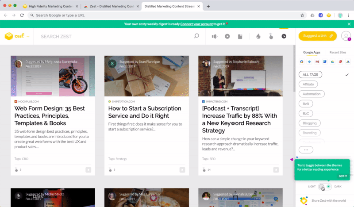
Task: Click the Share Zest heart icon
Action: click(304, 200)
